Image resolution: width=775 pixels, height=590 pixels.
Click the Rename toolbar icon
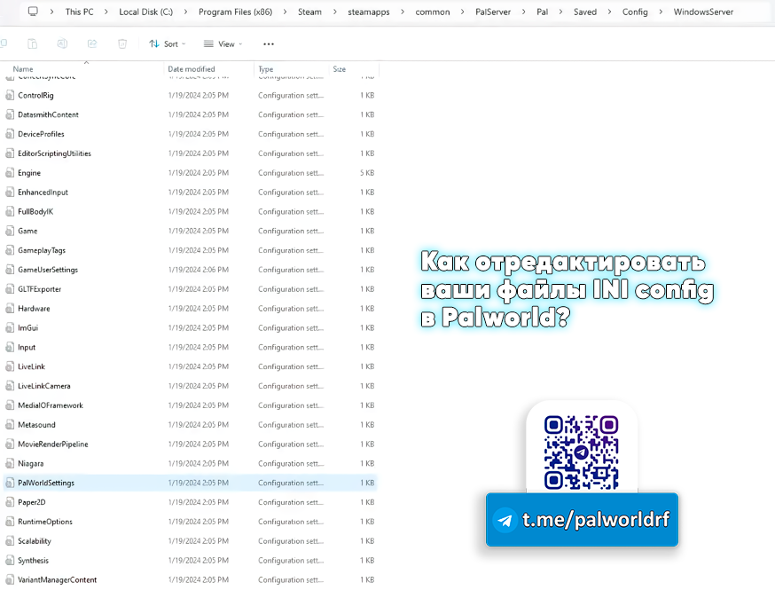62,44
